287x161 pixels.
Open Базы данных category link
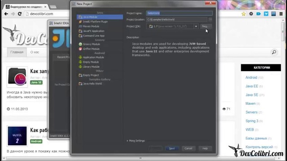pyautogui.click(x=256, y=138)
